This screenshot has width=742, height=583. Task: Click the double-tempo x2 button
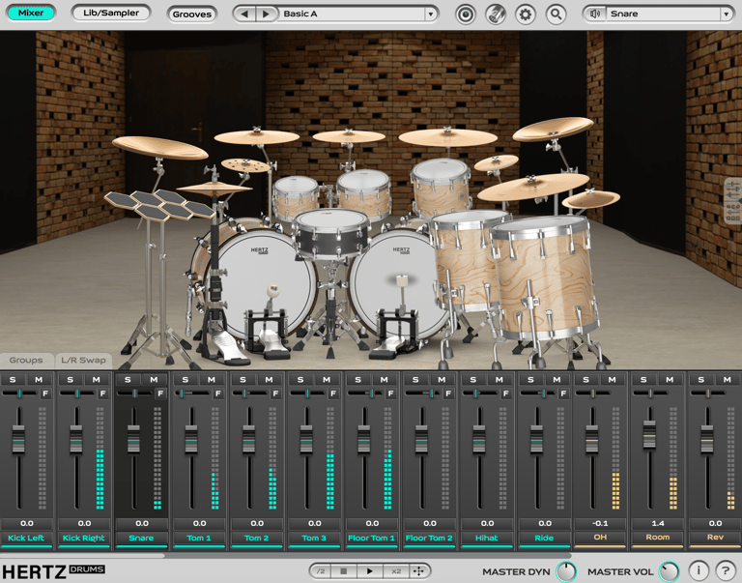pyautogui.click(x=396, y=571)
